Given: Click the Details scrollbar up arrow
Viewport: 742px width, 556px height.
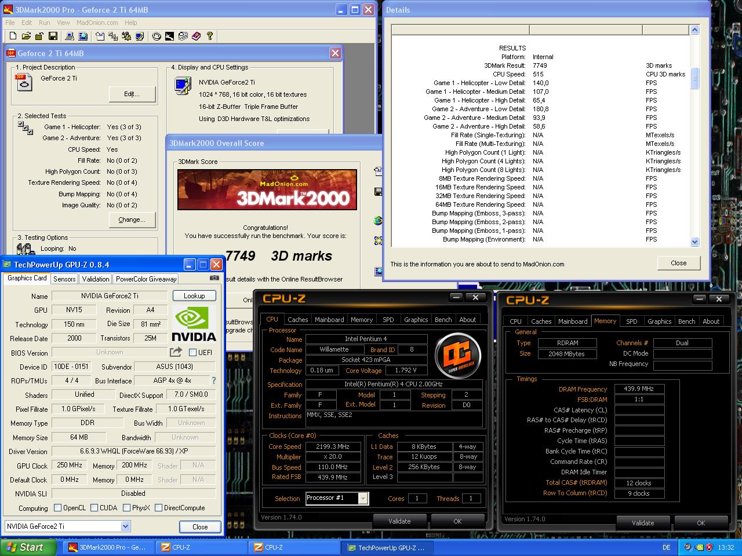Looking at the screenshot, I should 695,30.
